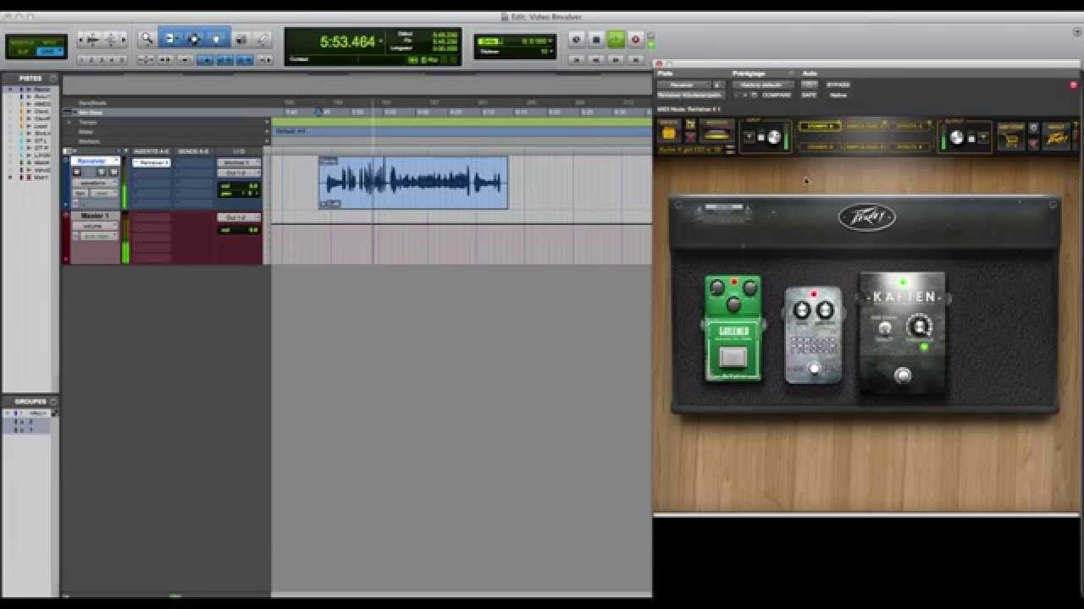Enable Spot edit mode
This screenshot has width=1084, height=609.
point(51,41)
